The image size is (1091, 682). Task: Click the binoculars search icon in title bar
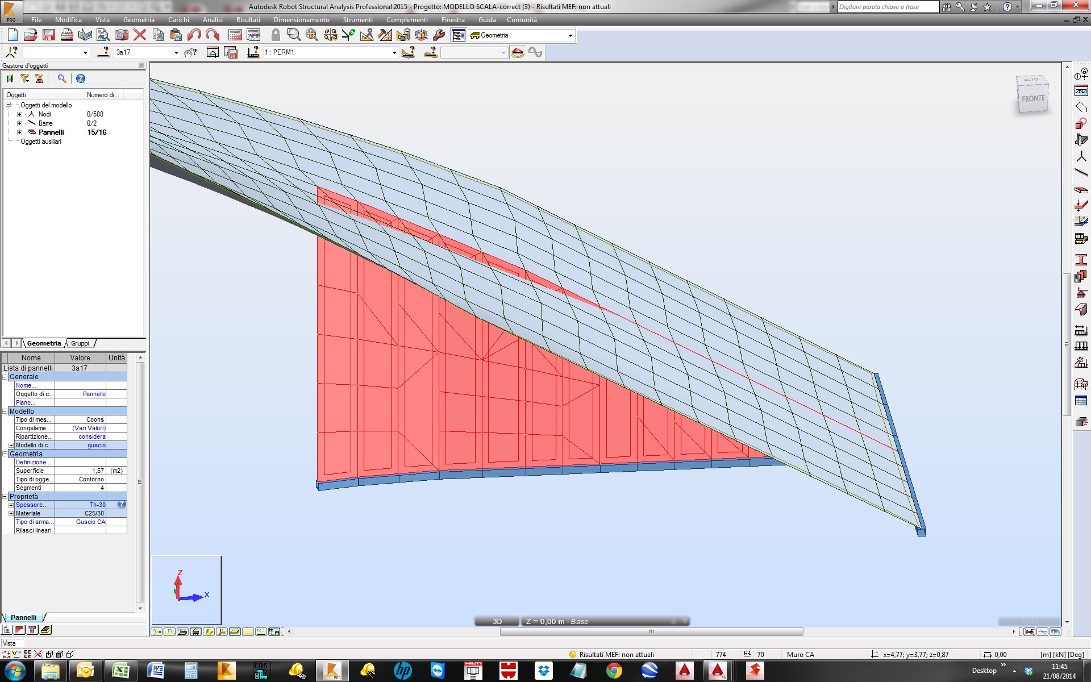point(947,7)
